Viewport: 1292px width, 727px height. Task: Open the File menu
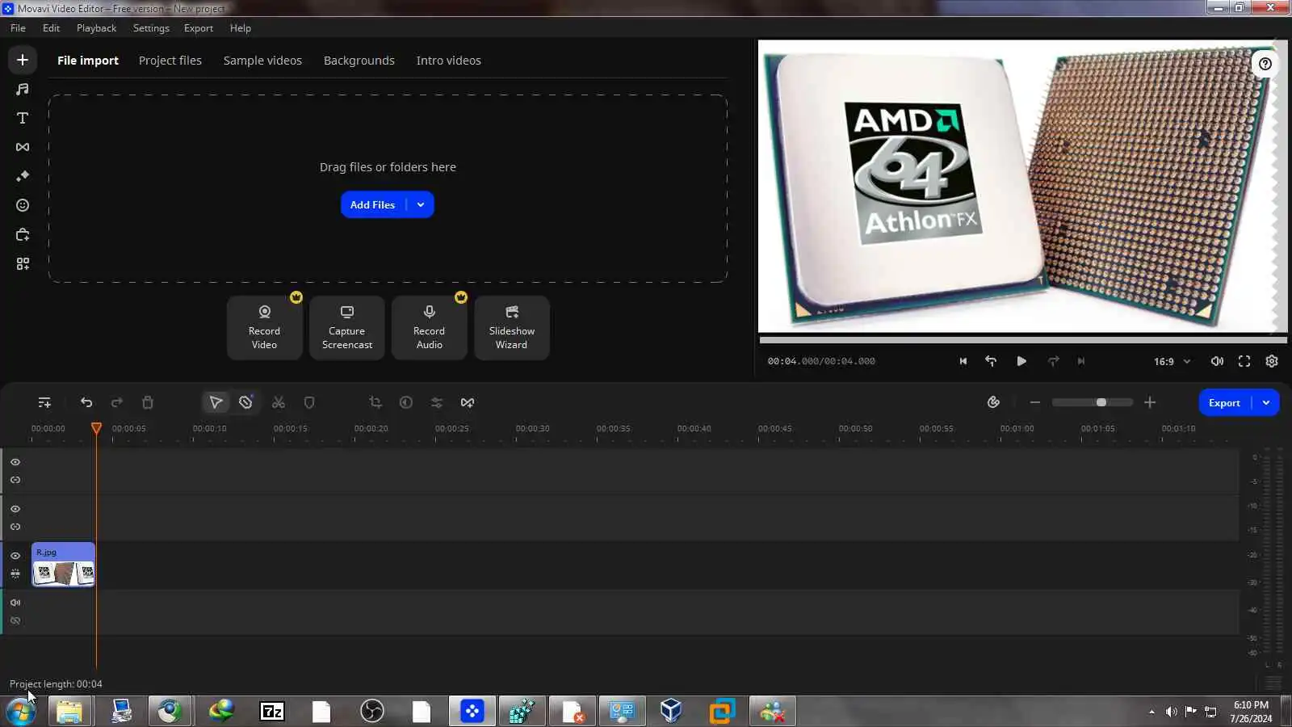(18, 27)
